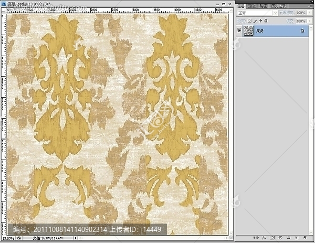
Task: Create new fill or adjustment layer
Action: tap(281, 238)
